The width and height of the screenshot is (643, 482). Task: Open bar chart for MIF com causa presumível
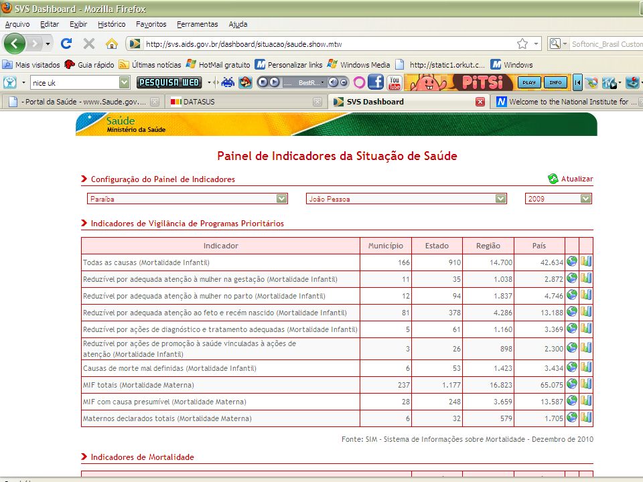[586, 400]
